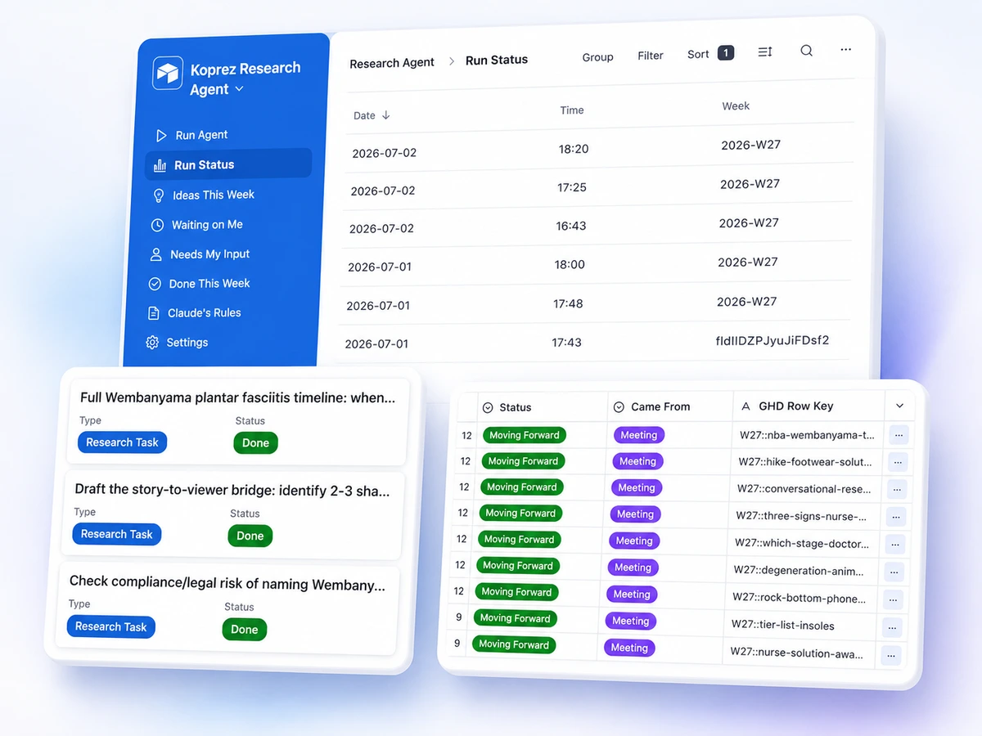The width and height of the screenshot is (982, 736).
Task: Click the W27::rock-bottom-phone row key
Action: click(x=800, y=598)
